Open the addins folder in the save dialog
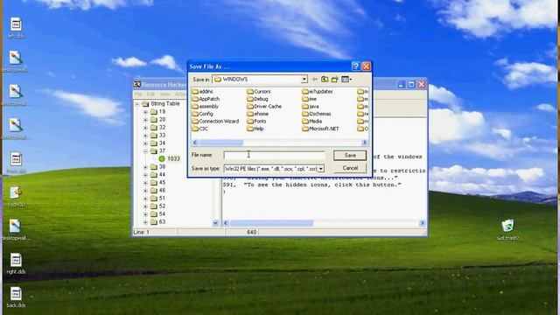This screenshot has height=315, width=560. [x=202, y=91]
